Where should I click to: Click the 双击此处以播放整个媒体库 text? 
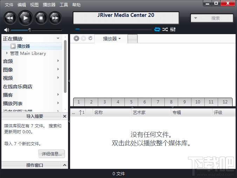point(151,143)
